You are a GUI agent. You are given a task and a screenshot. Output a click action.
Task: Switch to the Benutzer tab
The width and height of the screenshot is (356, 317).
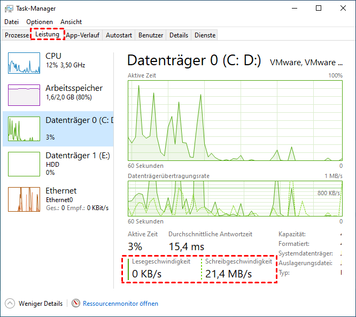pos(151,35)
